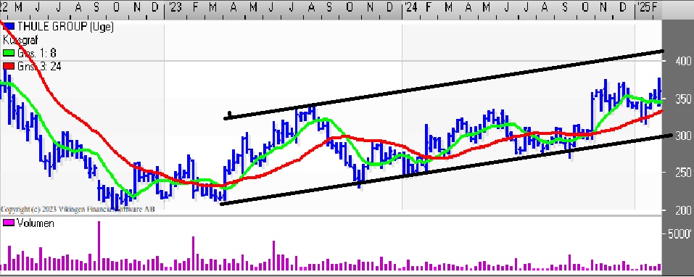Select the upper black trend channel line
Image resolution: width=694 pixels, height=277 pixels.
[x=446, y=85]
